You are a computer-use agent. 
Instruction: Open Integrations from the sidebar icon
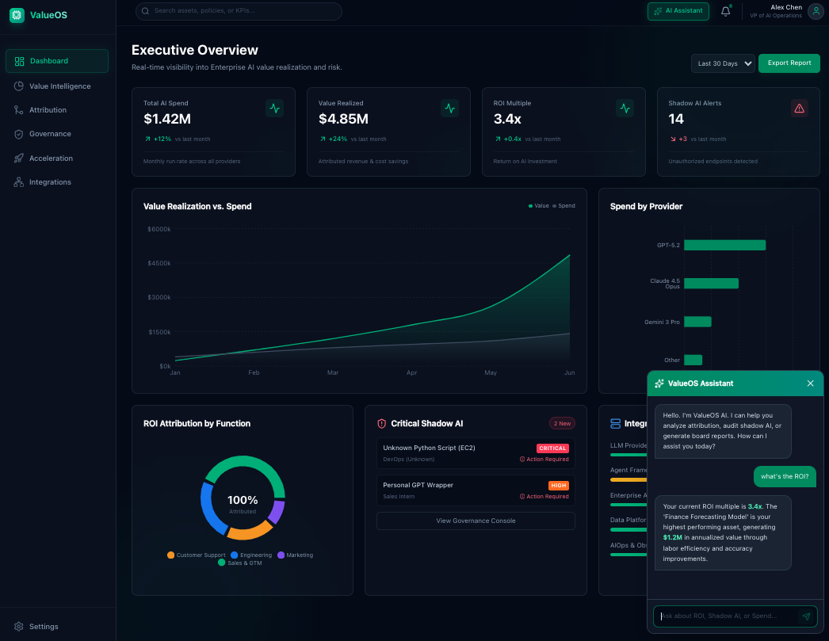(x=17, y=182)
